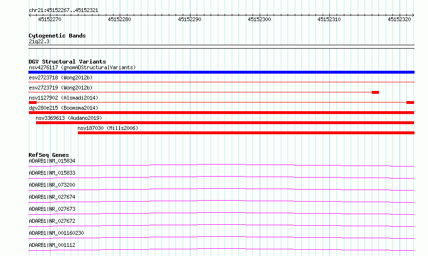Open transcript ADARB1|NR_073200
The width and height of the screenshot is (428, 256).
[52, 185]
